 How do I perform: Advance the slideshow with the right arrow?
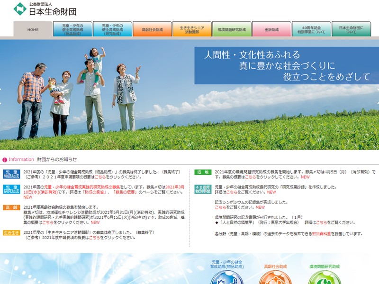pyautogui.click(x=378, y=96)
